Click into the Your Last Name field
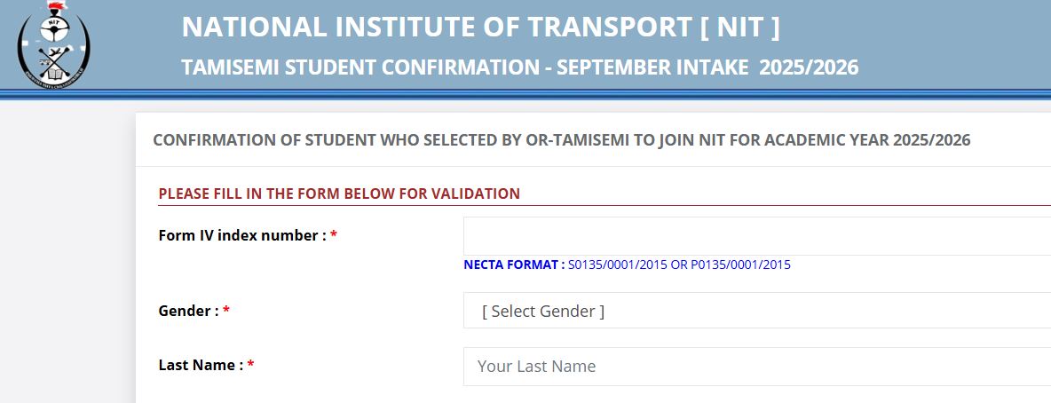 [x=757, y=366]
